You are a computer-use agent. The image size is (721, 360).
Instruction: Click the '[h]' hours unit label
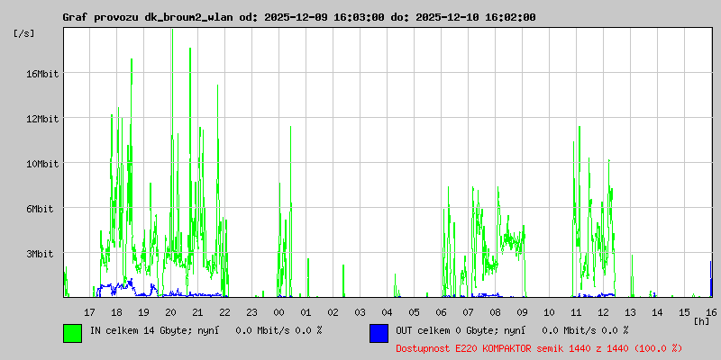tap(702, 321)
